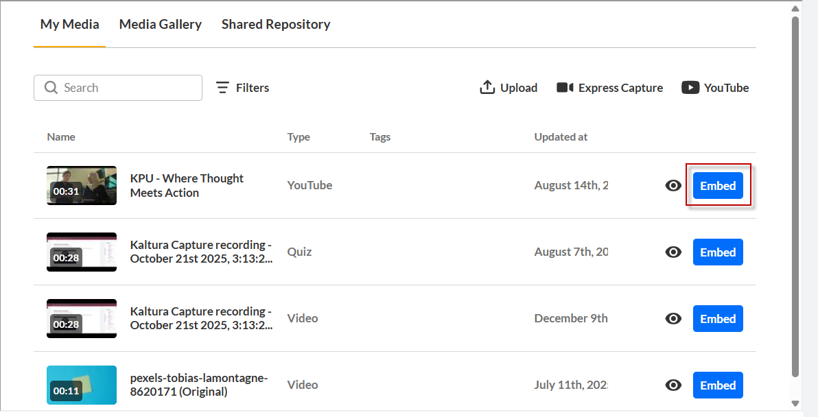The width and height of the screenshot is (818, 417).
Task: Click the magnifier icon in Search box
Action: click(x=51, y=88)
